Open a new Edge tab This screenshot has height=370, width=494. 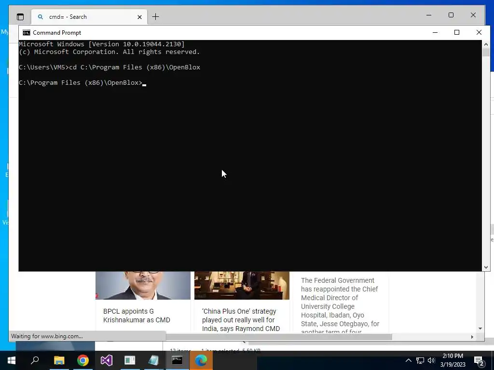point(156,17)
